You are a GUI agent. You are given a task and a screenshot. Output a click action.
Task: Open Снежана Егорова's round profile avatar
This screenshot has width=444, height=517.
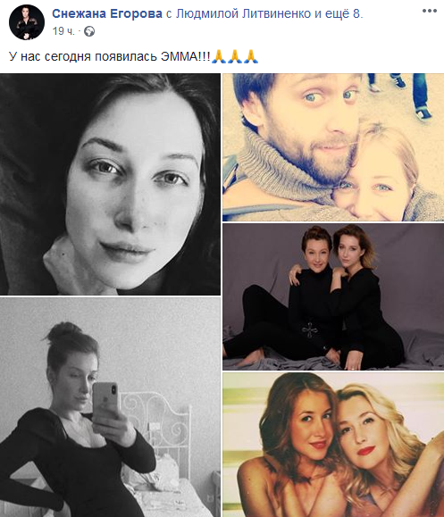coord(27,22)
